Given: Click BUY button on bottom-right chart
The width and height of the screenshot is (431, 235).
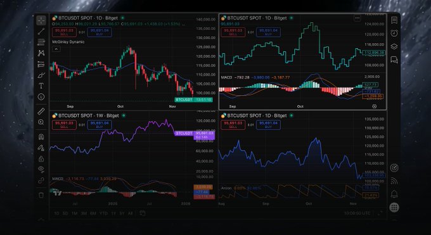Looking at the screenshot, I should [268, 125].
